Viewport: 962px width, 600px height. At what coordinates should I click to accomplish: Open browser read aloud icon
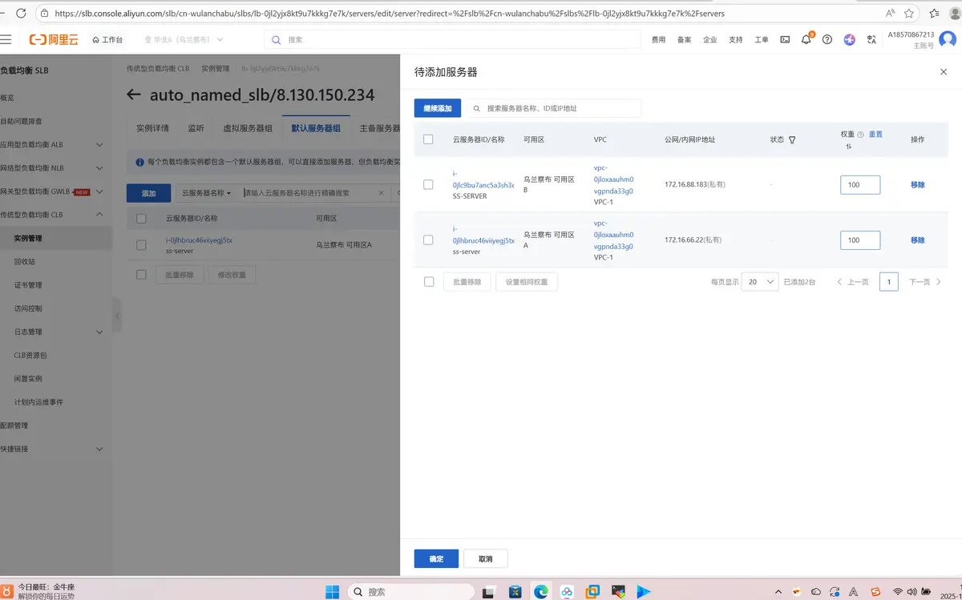890,14
